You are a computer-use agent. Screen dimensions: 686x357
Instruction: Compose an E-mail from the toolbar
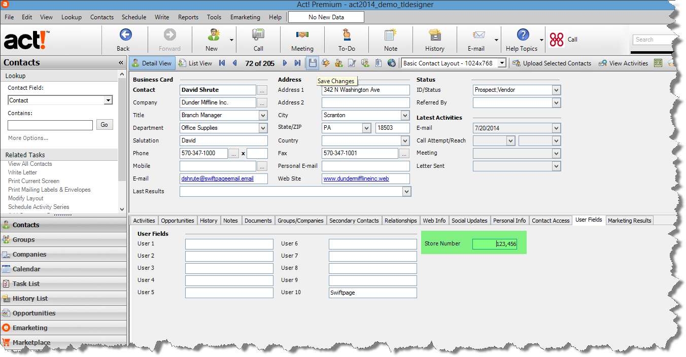click(476, 40)
